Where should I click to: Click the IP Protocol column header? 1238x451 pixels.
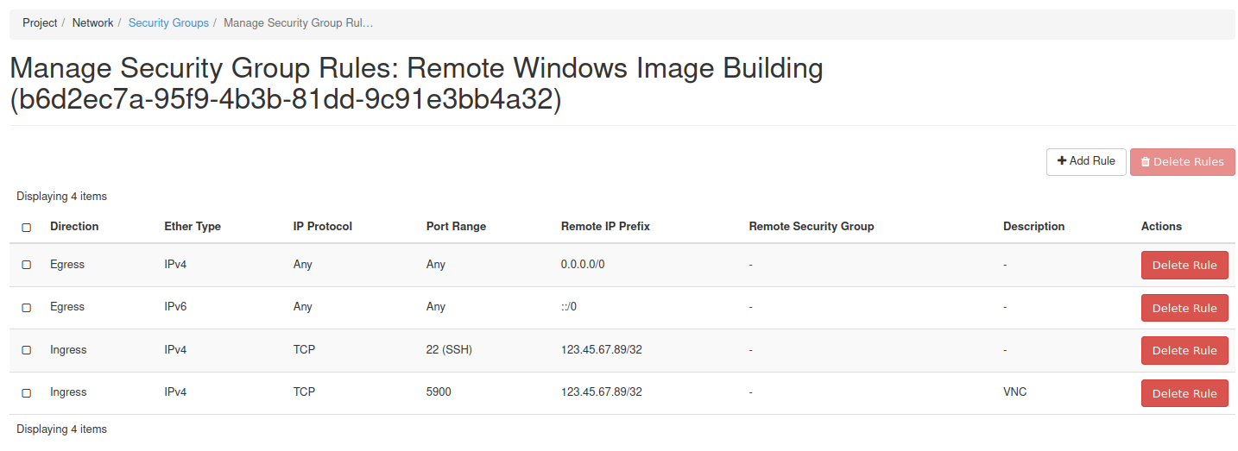pos(323,226)
